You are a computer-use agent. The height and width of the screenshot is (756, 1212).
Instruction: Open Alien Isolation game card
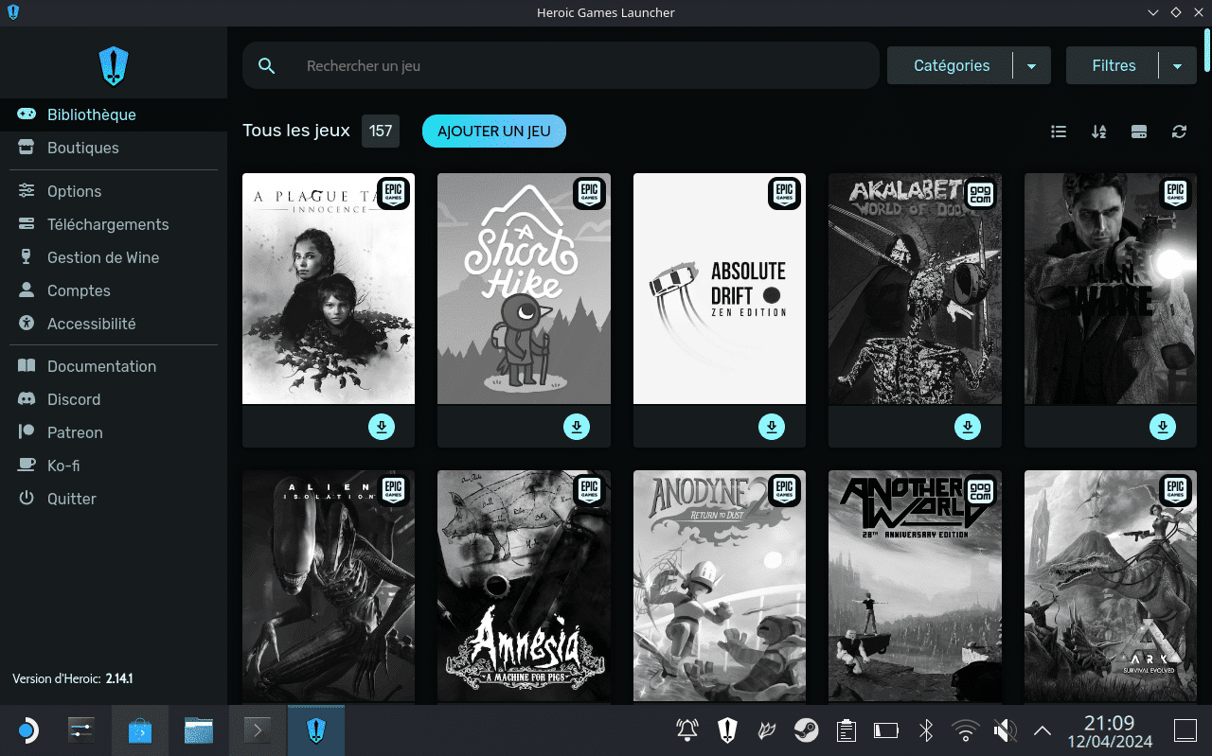coord(329,587)
